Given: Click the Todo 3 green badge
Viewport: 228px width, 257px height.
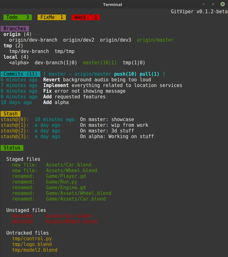Looking at the screenshot, I should click(18, 17).
